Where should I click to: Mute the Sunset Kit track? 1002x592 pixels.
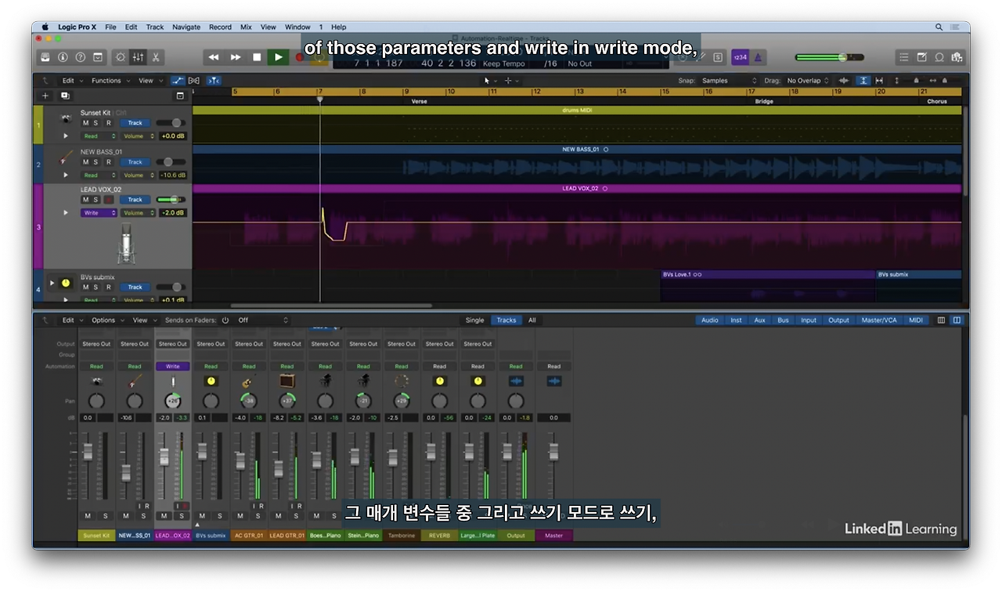(x=86, y=123)
